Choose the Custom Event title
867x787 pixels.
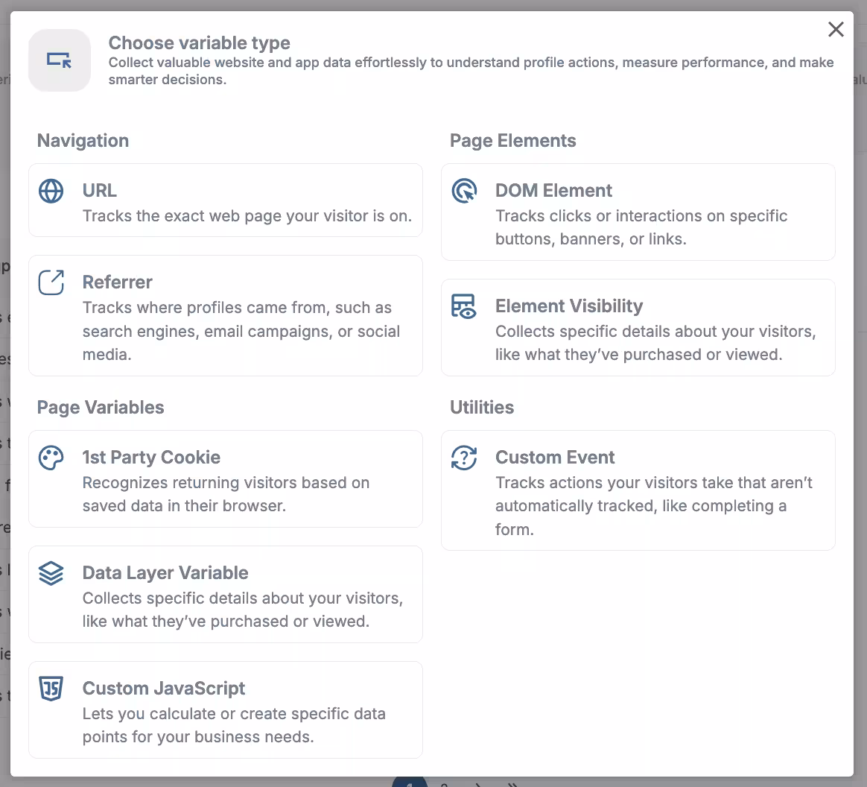tap(555, 458)
